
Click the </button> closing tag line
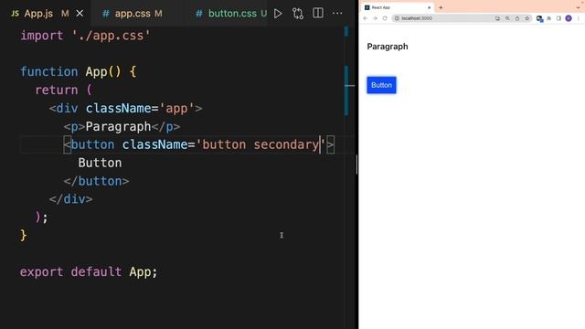click(x=96, y=181)
